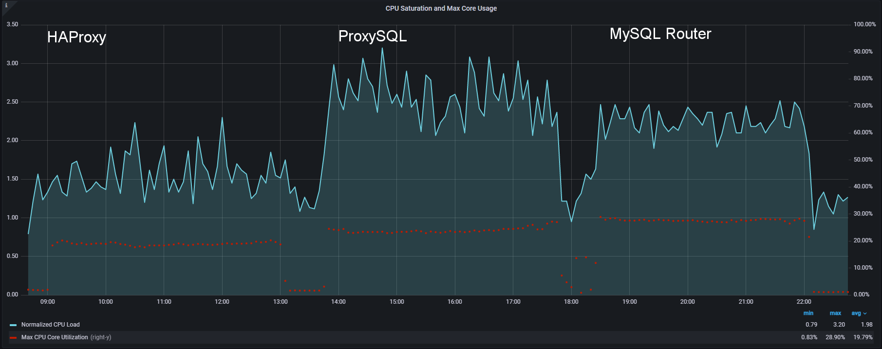Click the ProxySQL annotation label

[x=373, y=36]
